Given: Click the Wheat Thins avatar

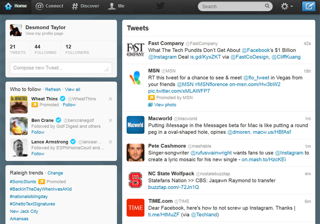Looking at the screenshot, I should click(19, 105).
